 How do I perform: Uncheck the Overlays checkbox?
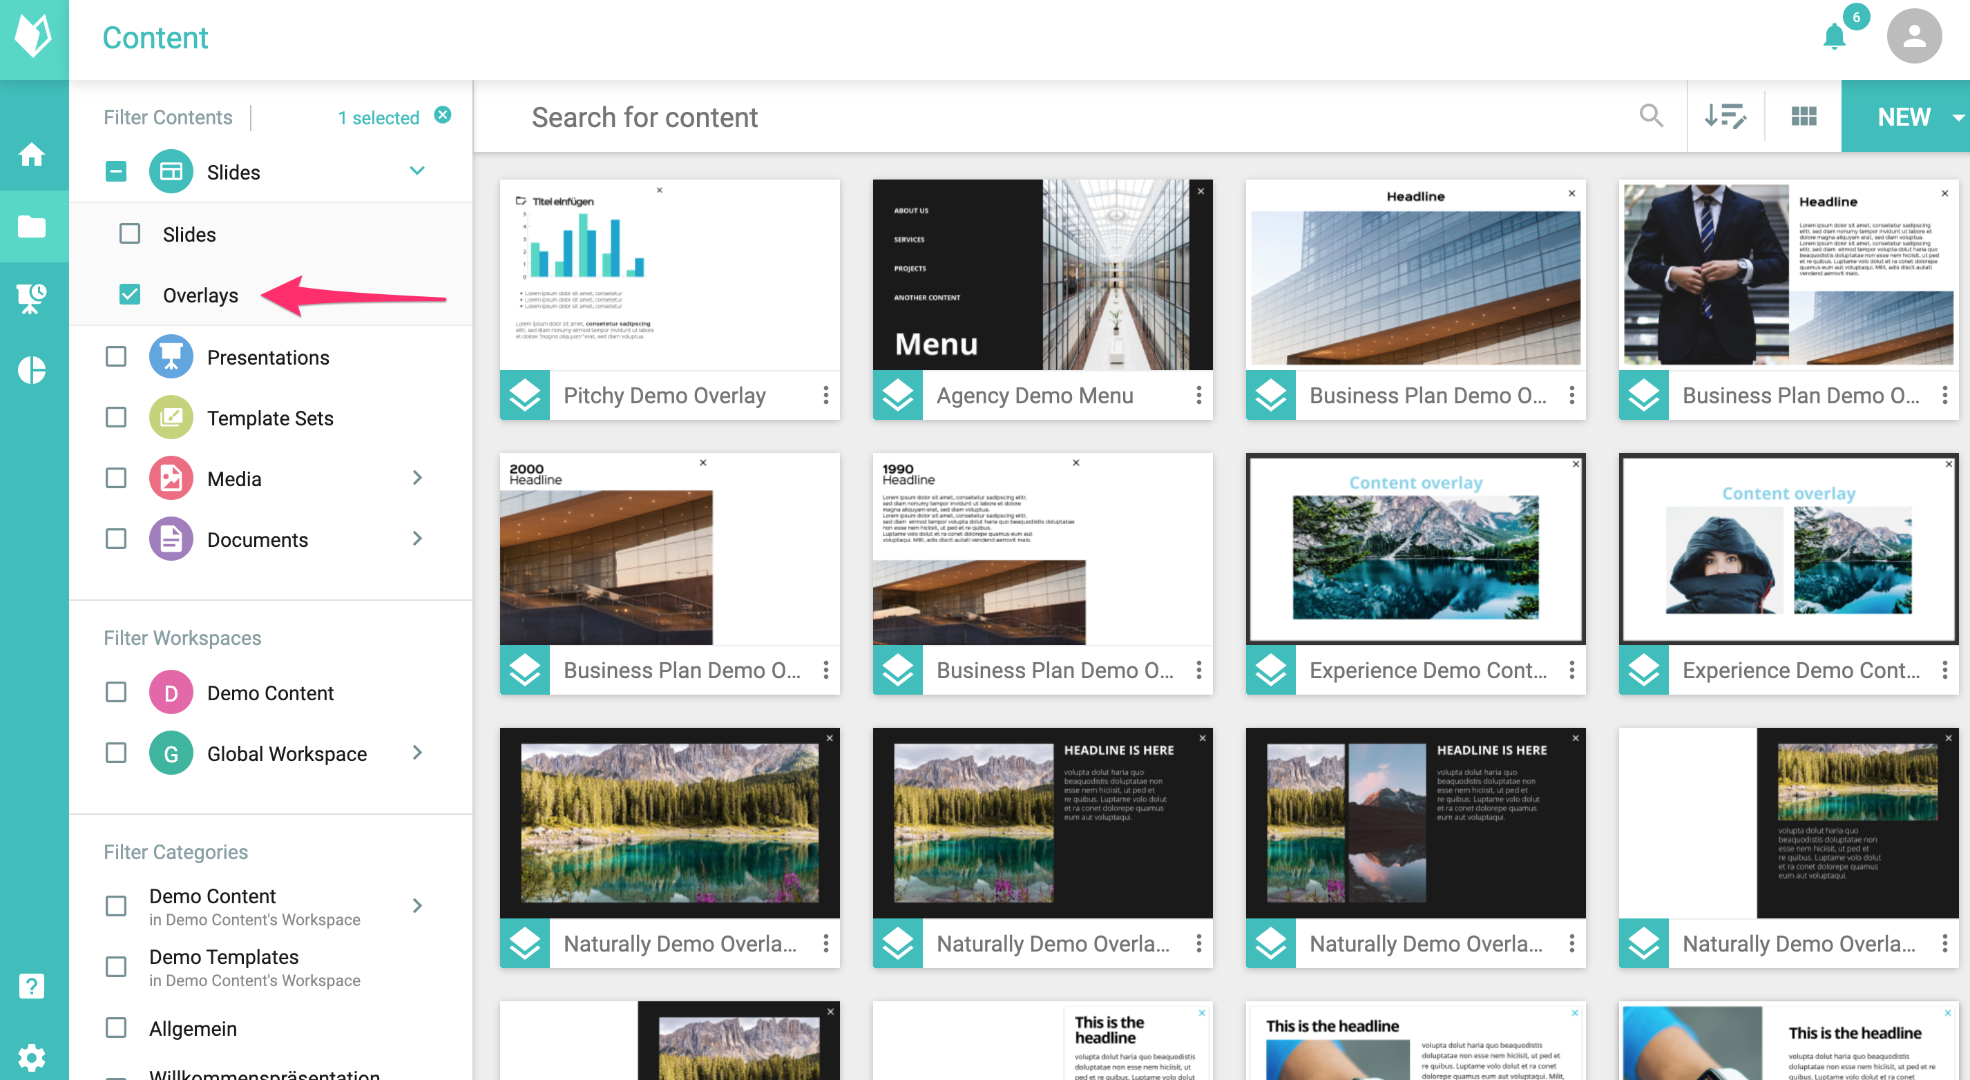click(130, 294)
